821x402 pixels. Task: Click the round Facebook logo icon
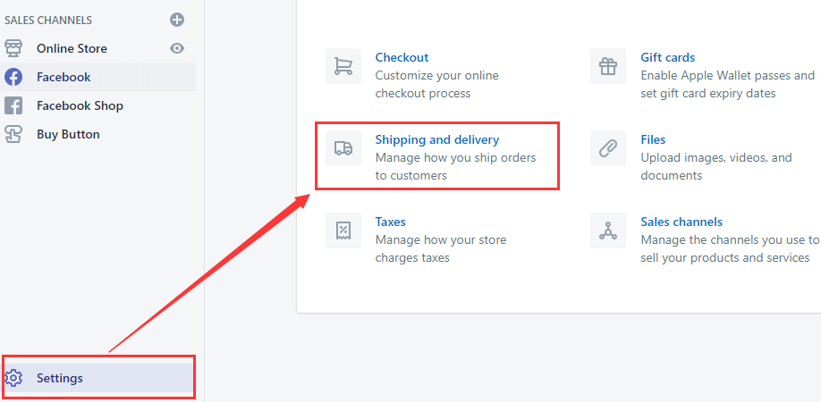13,78
